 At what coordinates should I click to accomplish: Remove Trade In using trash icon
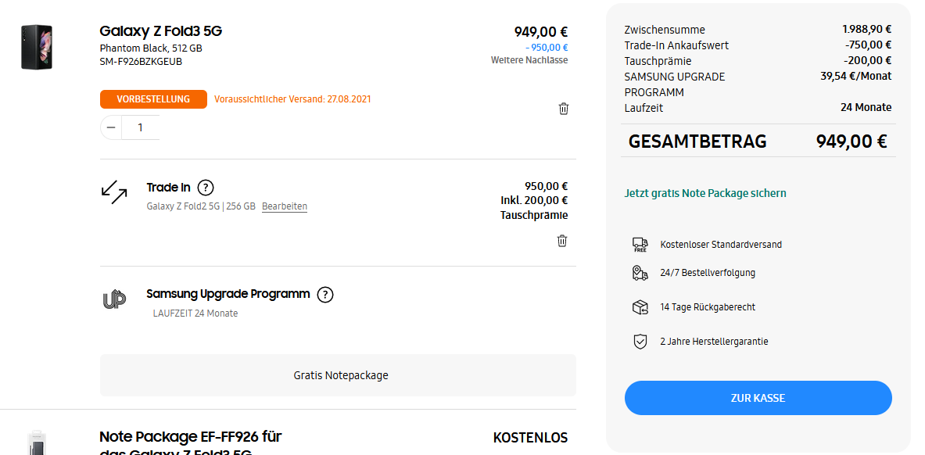coord(562,241)
